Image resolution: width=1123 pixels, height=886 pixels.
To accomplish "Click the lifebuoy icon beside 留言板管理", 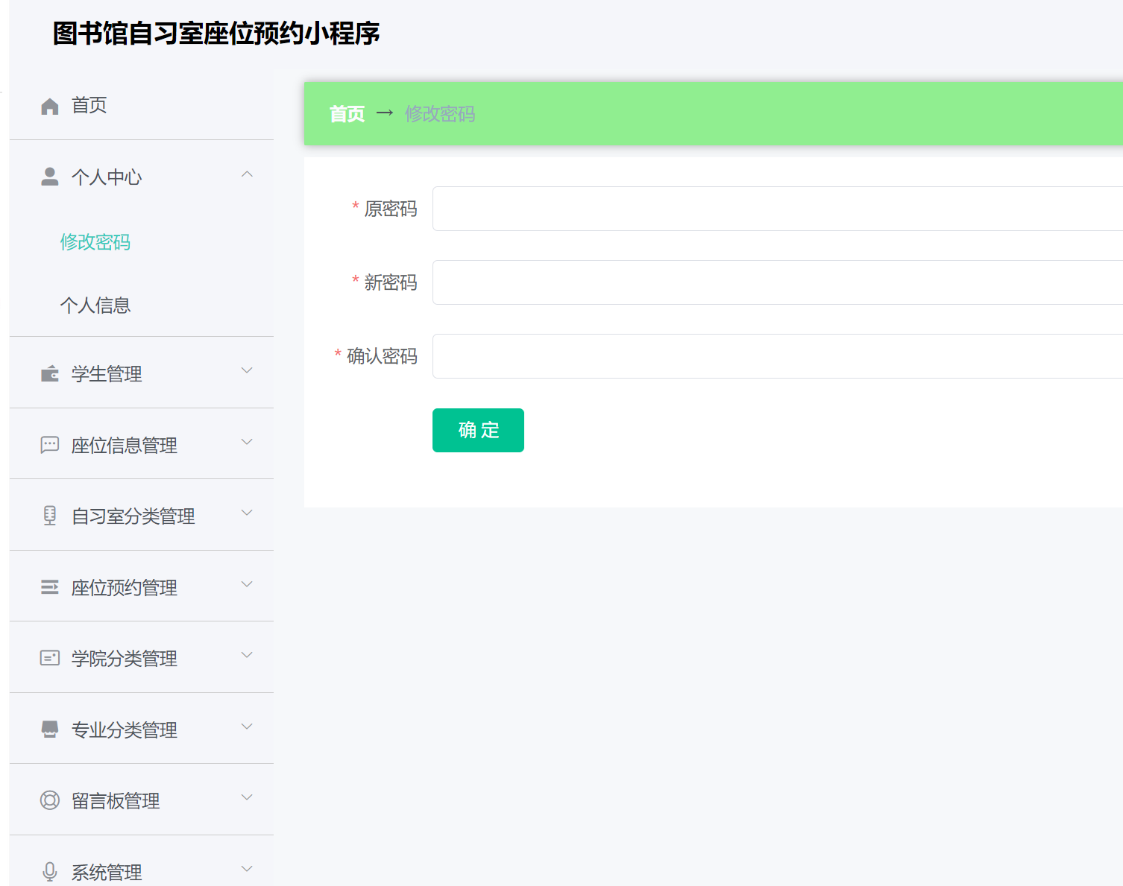I will 50,800.
